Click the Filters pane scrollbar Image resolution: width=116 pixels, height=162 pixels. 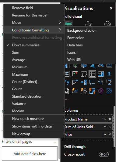tap(59, 148)
